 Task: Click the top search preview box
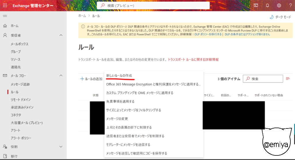[153, 5]
